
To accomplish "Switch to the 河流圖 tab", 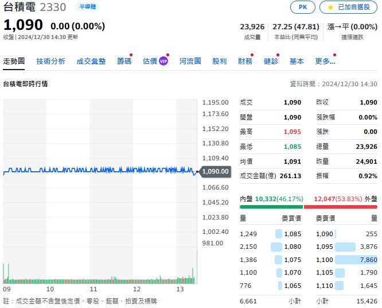I will 190,61.
